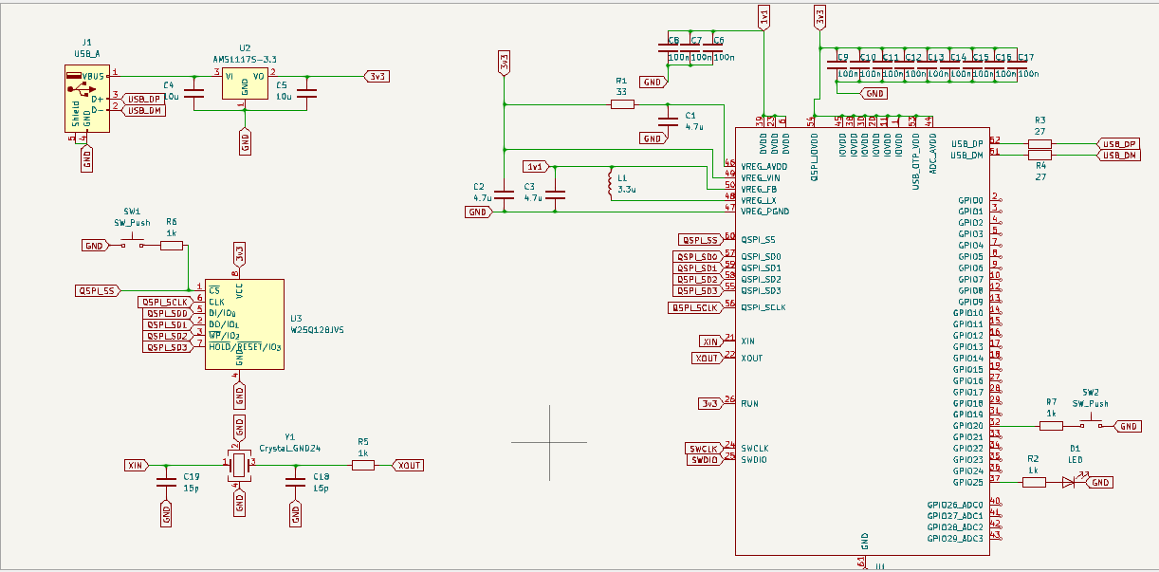Select the D1 LED diode symbol

1071,482
